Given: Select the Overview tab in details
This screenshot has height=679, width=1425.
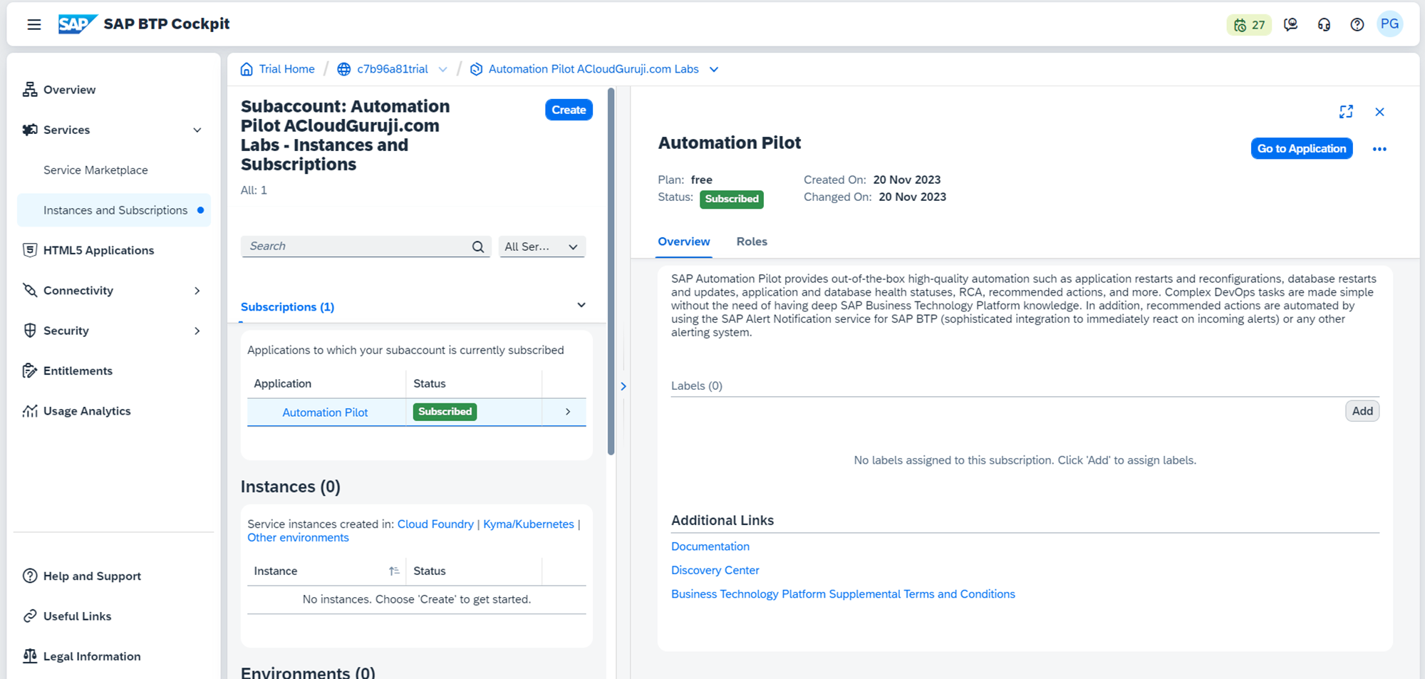Looking at the screenshot, I should (683, 242).
